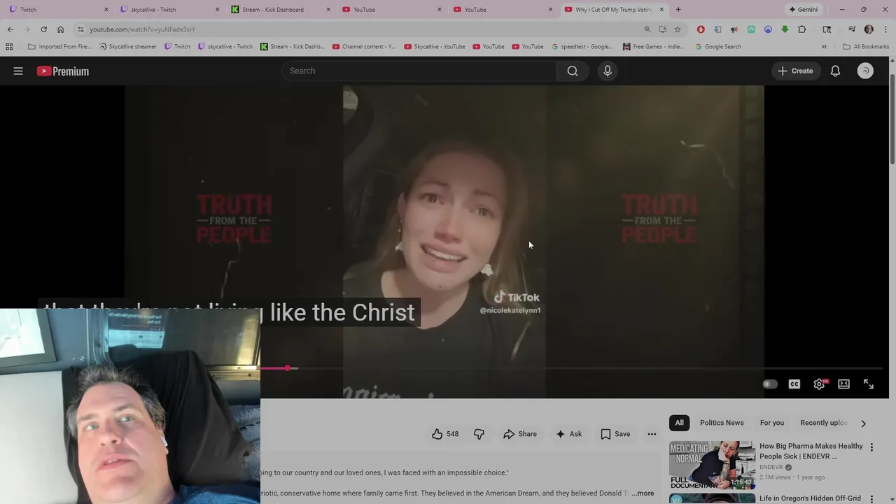896x504 pixels.
Task: Open more actions menu beside Save
Action: click(x=652, y=434)
